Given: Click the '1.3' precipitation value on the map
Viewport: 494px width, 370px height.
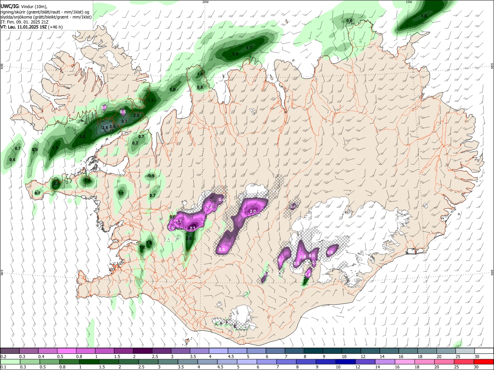Looking at the screenshot, I should (x=151, y=100).
